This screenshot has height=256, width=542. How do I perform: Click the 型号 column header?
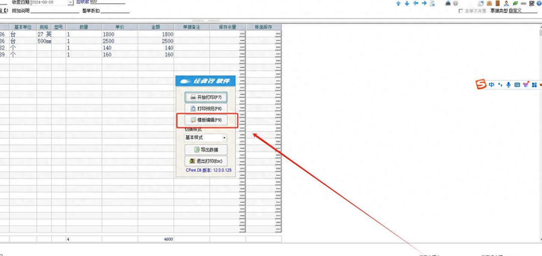58,27
